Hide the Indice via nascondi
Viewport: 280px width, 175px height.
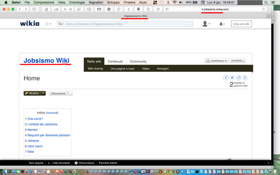point(52,113)
